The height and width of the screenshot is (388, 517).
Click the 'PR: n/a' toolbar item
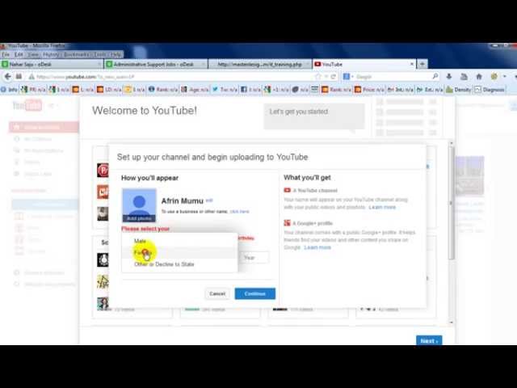pyautogui.click(x=33, y=90)
